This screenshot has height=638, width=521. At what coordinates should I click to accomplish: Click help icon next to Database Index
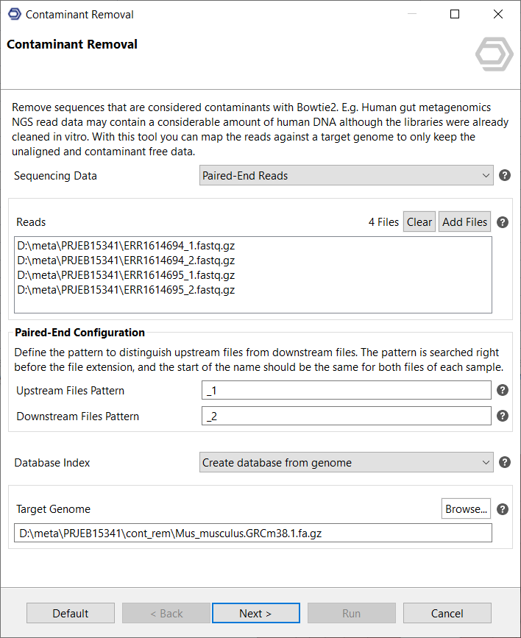pyautogui.click(x=505, y=463)
